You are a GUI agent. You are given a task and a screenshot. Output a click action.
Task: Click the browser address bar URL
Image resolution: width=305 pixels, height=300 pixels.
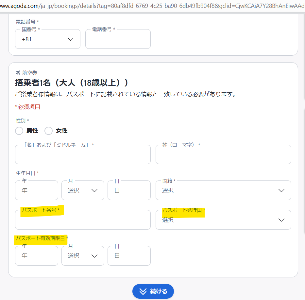point(152,6)
